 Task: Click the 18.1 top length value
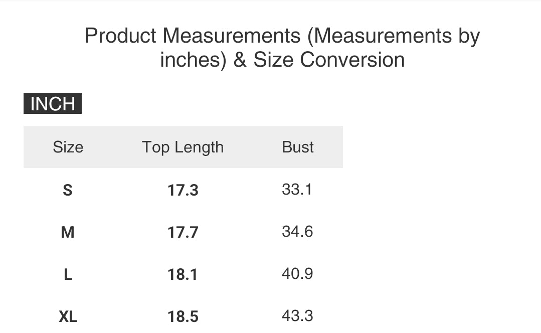(183, 275)
